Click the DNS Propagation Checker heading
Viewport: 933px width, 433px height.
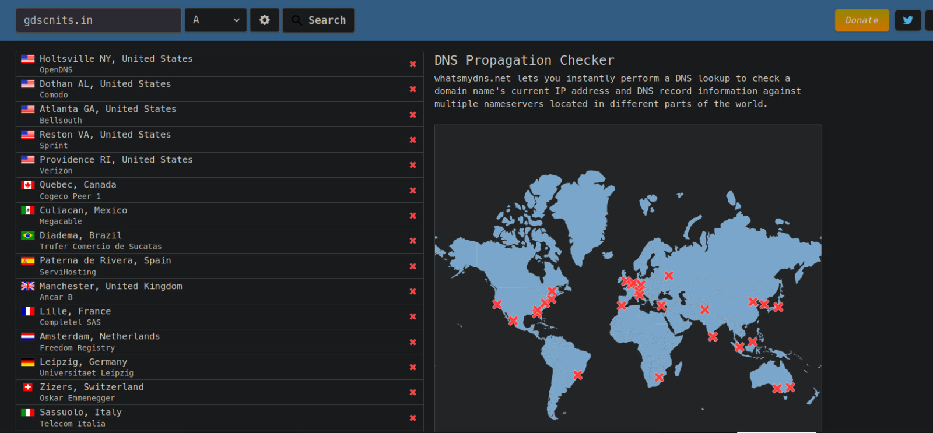coord(524,61)
